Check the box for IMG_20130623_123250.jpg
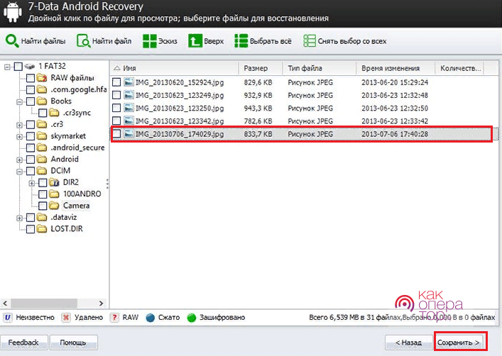Viewport: 502px width, 356px height. (116, 108)
